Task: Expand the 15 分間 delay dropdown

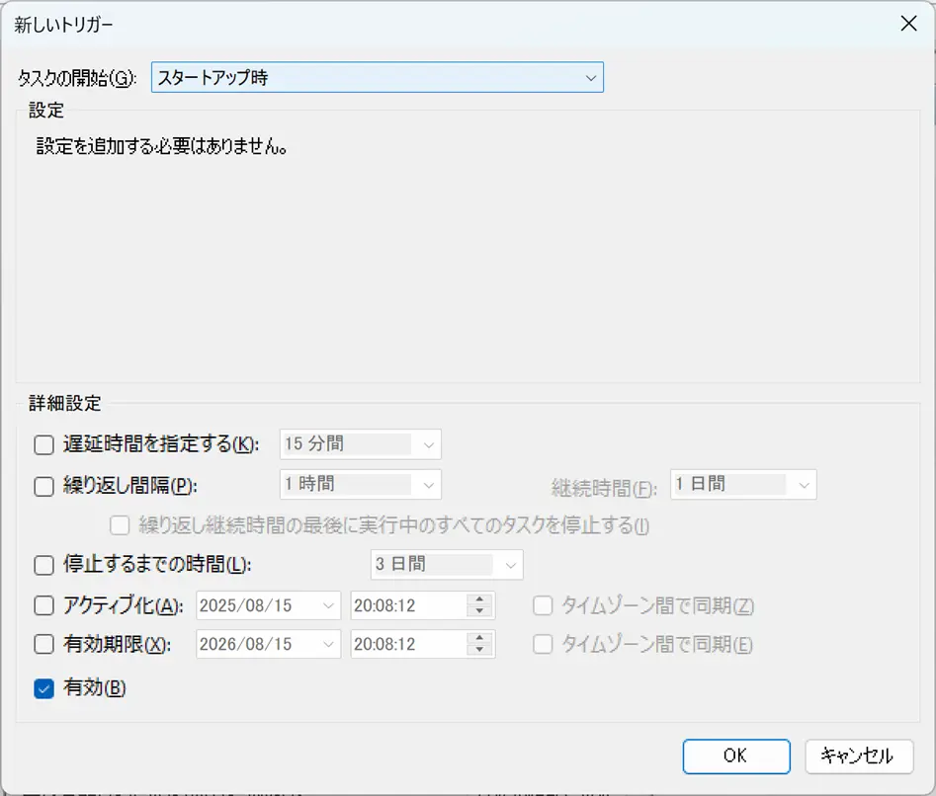Action: 361,444
